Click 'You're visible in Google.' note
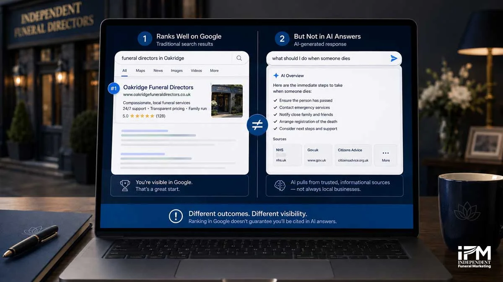503x282 pixels. [x=164, y=183]
